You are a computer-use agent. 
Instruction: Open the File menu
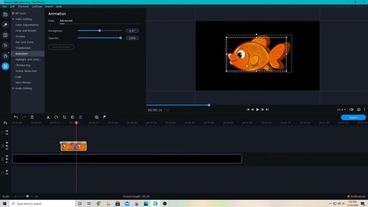click(5, 6)
